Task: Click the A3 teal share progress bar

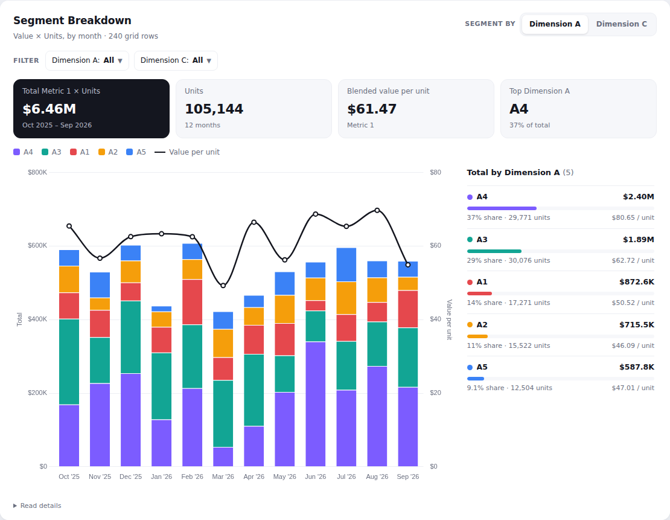Action: (494, 251)
